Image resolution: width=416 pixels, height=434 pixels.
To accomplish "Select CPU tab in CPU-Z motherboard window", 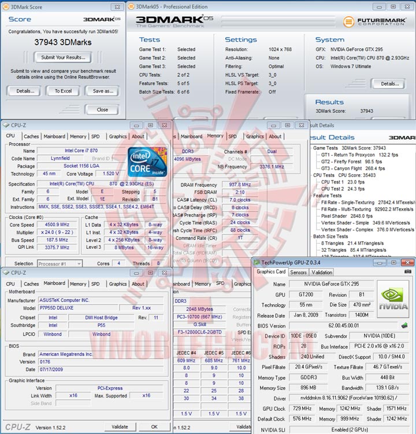I will click(x=10, y=284).
